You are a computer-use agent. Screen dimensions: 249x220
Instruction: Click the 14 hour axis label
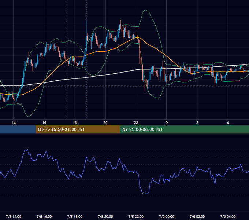(x=14, y=123)
